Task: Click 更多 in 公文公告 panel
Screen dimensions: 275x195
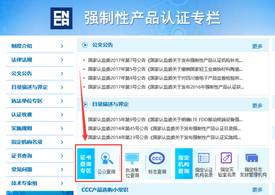Action: pos(257,46)
